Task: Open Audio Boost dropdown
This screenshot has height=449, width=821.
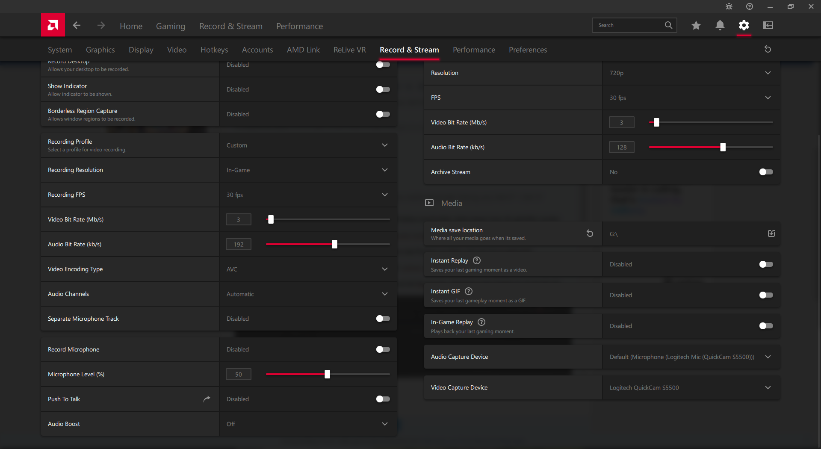Action: (x=308, y=424)
